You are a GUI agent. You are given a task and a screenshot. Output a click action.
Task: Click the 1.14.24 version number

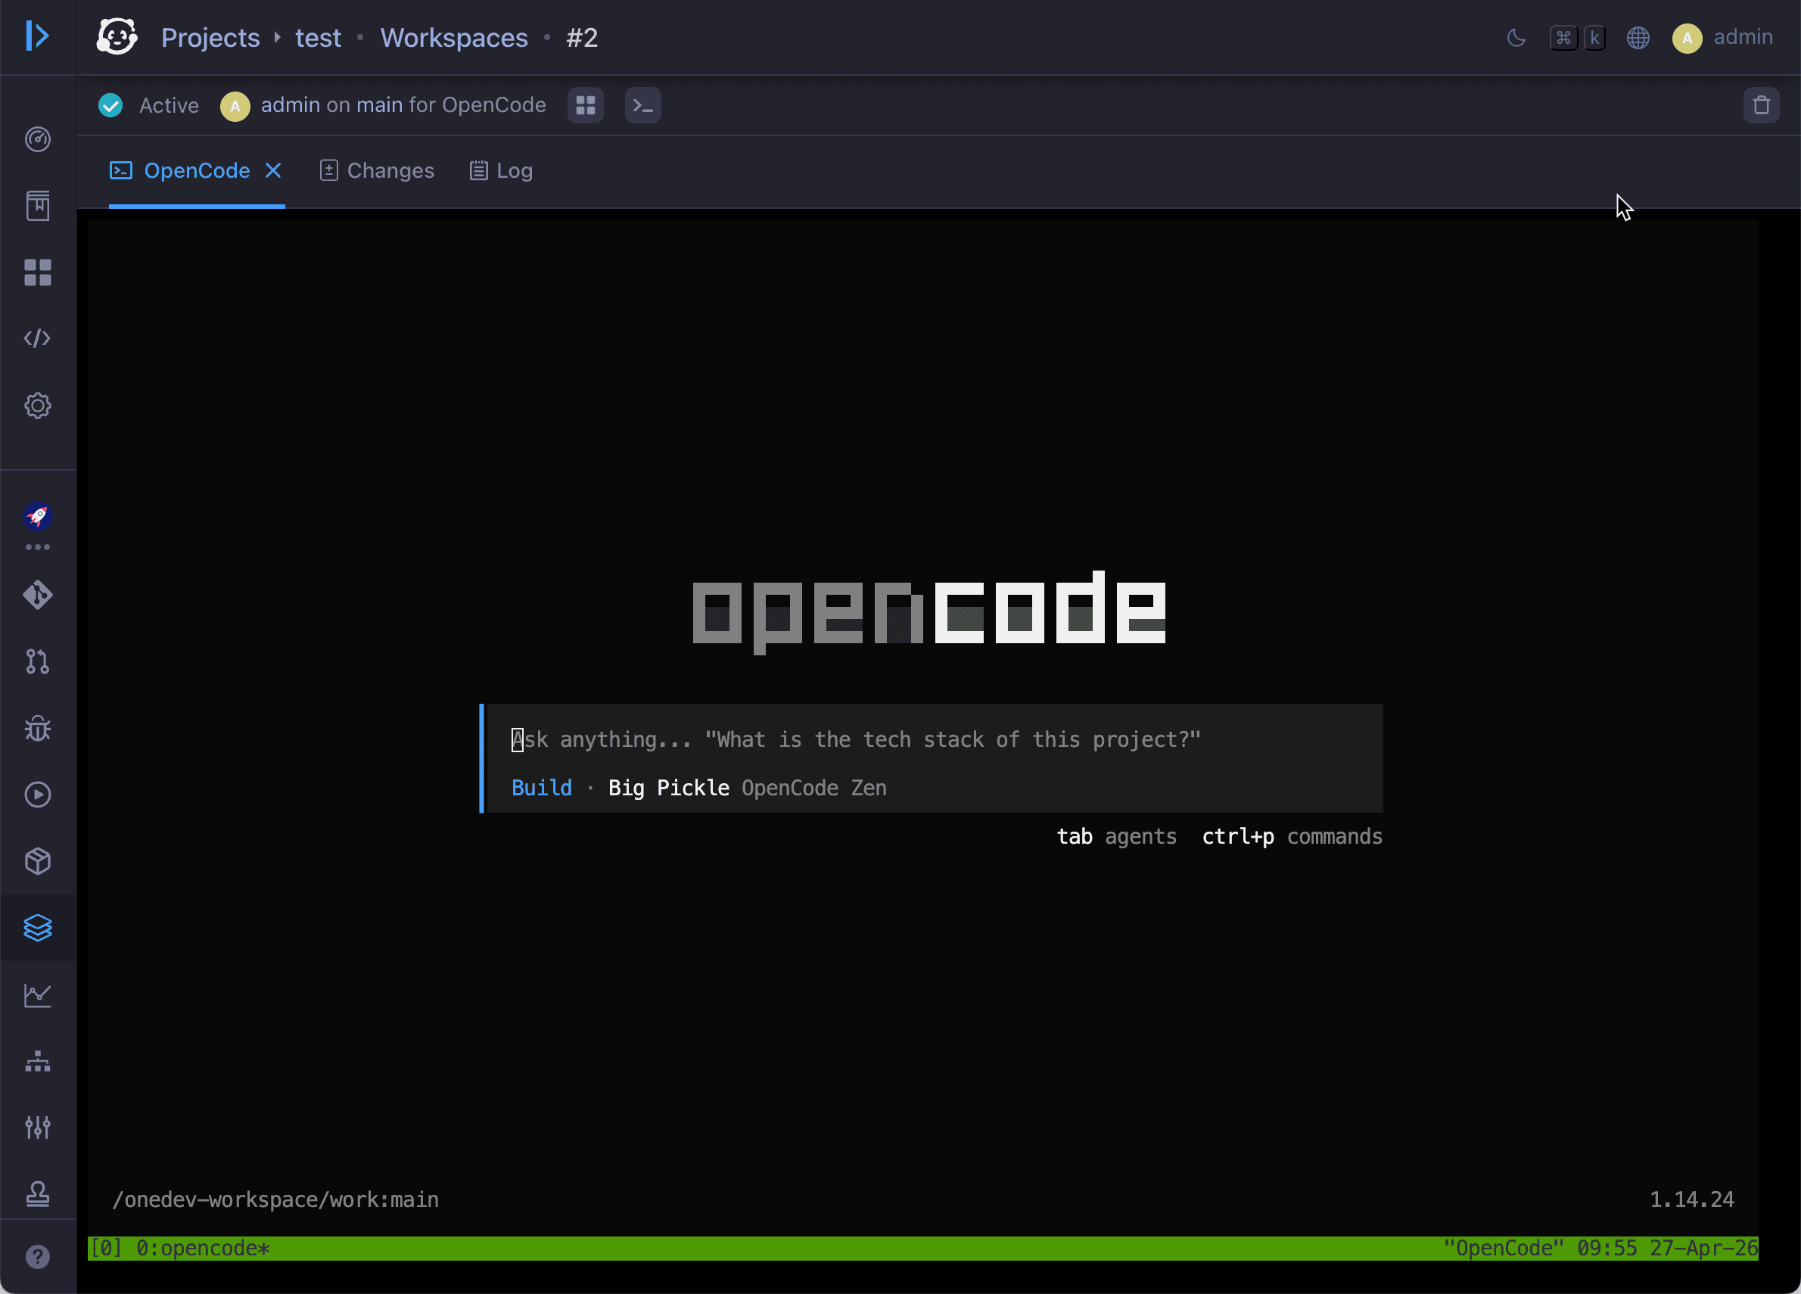tap(1691, 1199)
